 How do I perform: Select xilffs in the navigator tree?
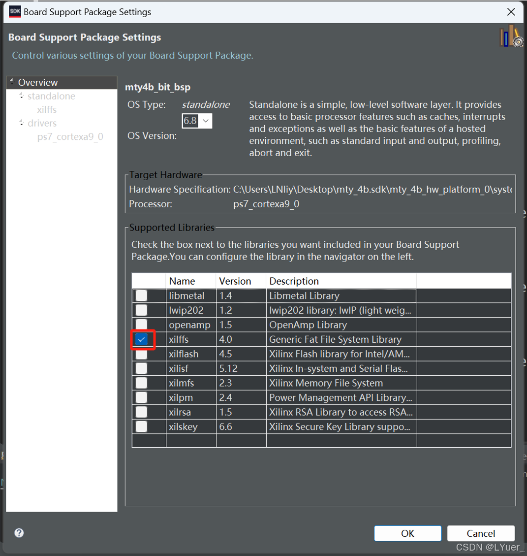pyautogui.click(x=47, y=109)
